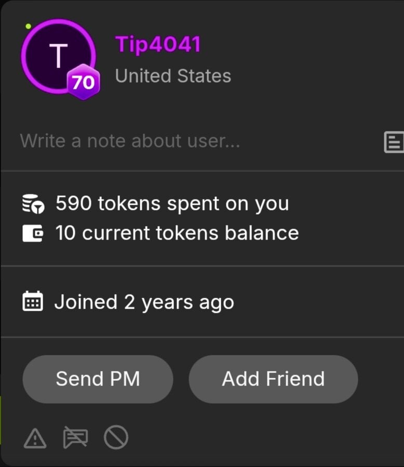The image size is (404, 467).
Task: Click the '590 tokens spent on you' text
Action: click(x=172, y=204)
